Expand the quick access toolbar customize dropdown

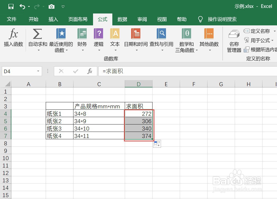[x=63, y=6]
